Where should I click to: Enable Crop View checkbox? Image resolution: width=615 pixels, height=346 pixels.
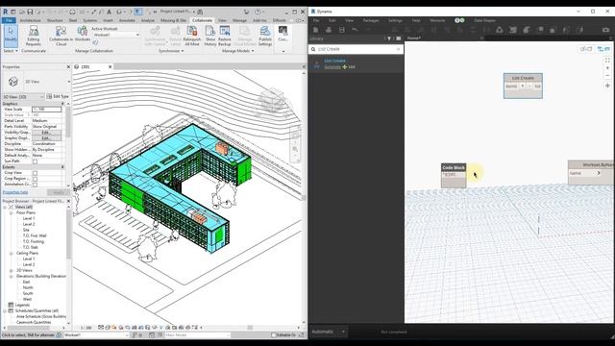coord(35,173)
